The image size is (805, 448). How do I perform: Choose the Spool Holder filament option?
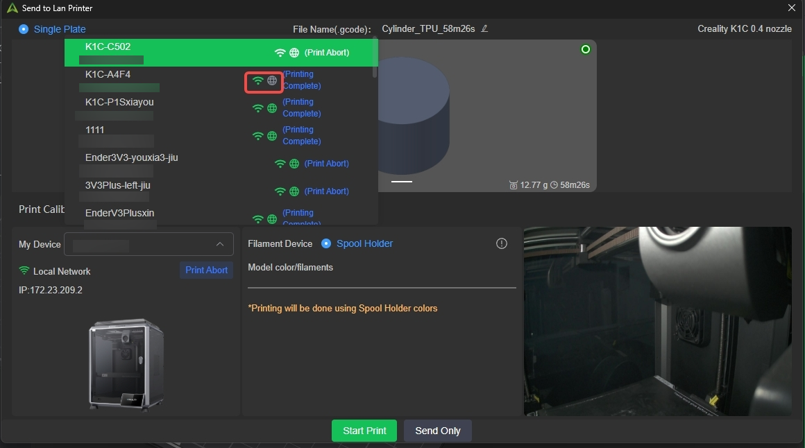(326, 243)
